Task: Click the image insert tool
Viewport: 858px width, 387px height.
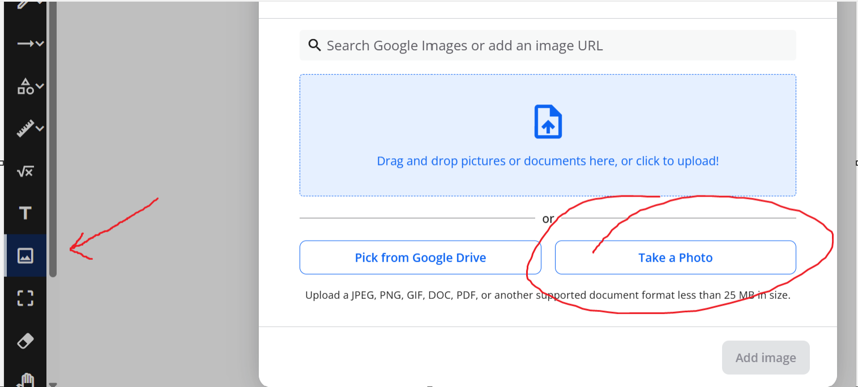Action: tap(25, 256)
